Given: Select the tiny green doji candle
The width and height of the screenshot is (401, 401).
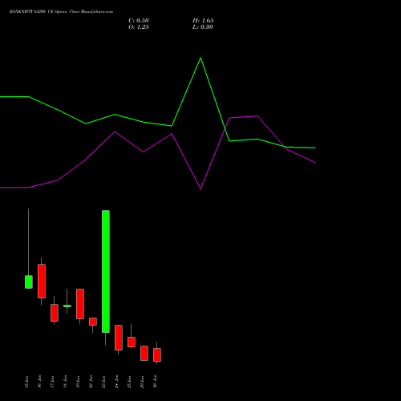Looking at the screenshot, I should pos(67,306).
